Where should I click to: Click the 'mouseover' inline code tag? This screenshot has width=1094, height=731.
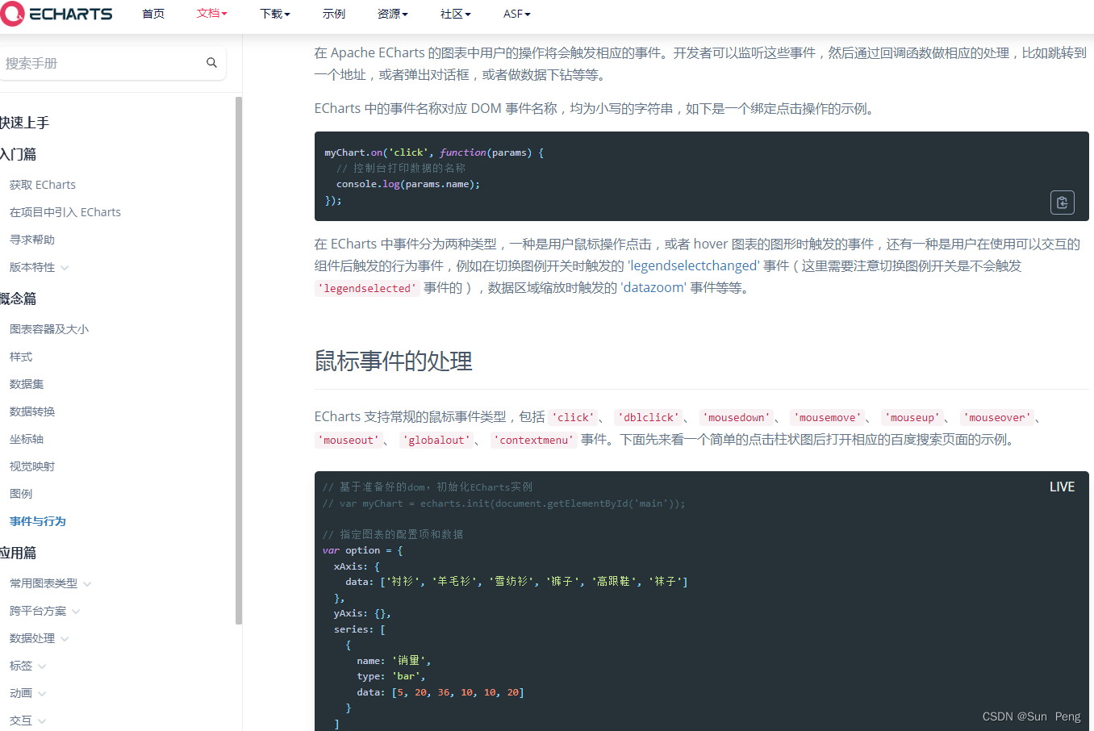coord(998,417)
